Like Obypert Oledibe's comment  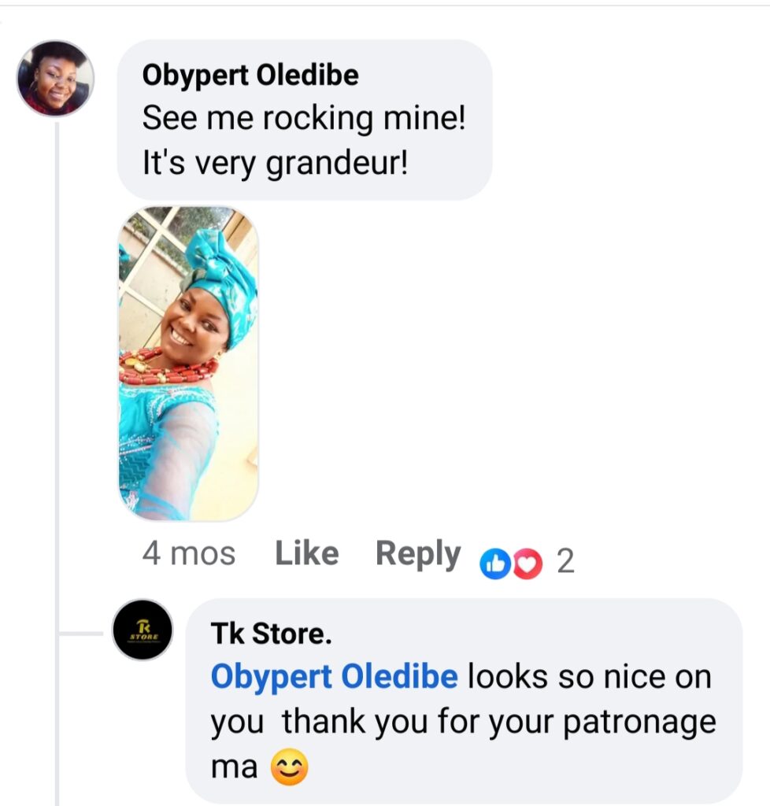[306, 554]
